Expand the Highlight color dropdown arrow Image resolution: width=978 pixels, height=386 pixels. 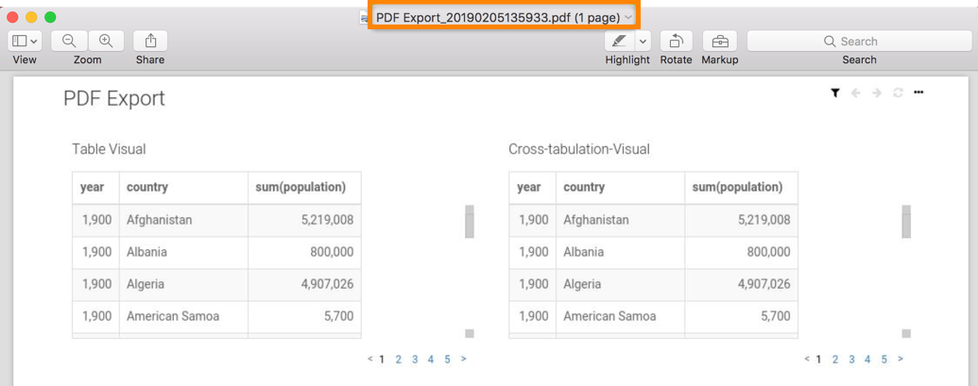coord(643,41)
